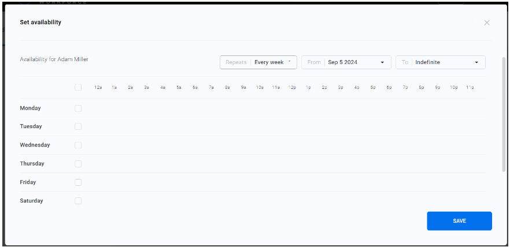Tick the Tuesday checkbox
510x247 pixels.
click(x=78, y=126)
